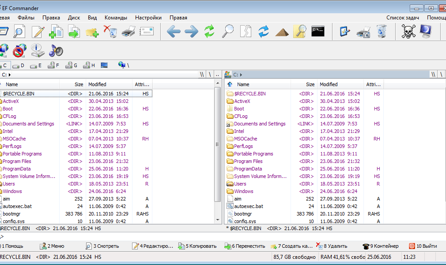Open the Правая menu
The height and width of the screenshot is (265, 446).
coord(178,18)
